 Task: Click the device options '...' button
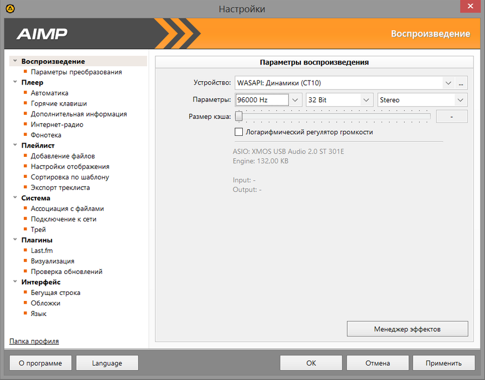pyautogui.click(x=461, y=83)
